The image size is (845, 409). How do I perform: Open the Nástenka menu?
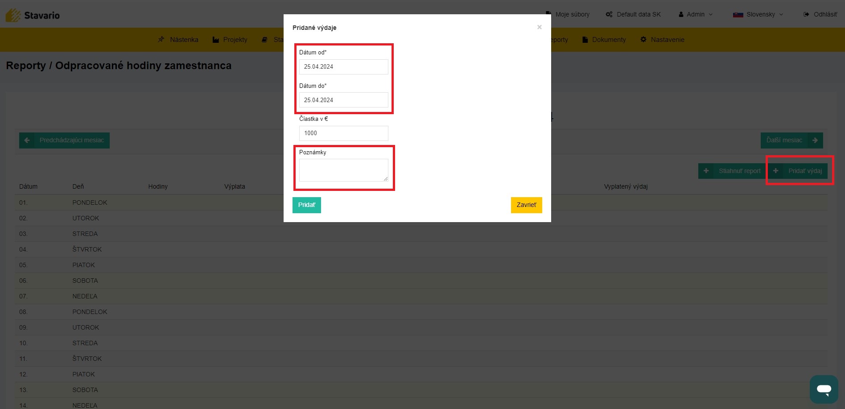click(x=178, y=40)
